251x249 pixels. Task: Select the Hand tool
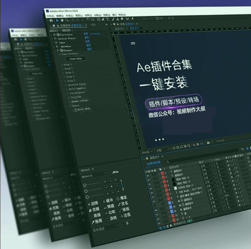[62, 20]
